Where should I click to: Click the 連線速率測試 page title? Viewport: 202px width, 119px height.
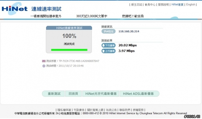click(46, 9)
